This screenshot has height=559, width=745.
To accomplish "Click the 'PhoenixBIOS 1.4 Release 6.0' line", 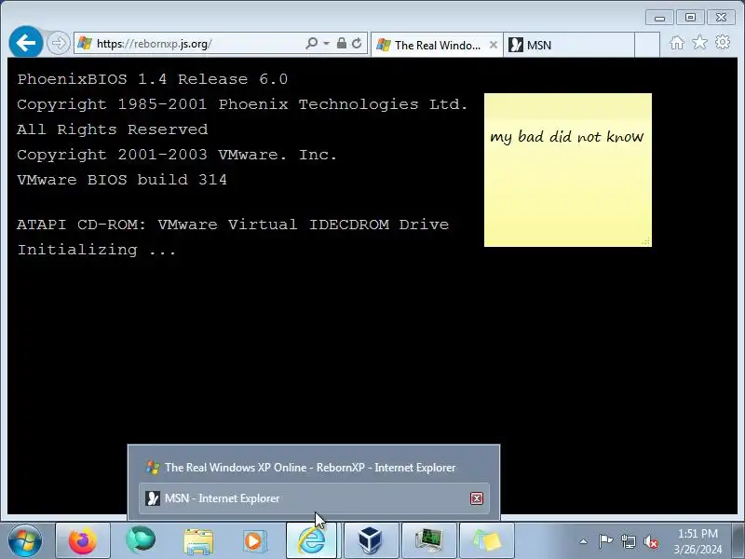I will [x=152, y=79].
